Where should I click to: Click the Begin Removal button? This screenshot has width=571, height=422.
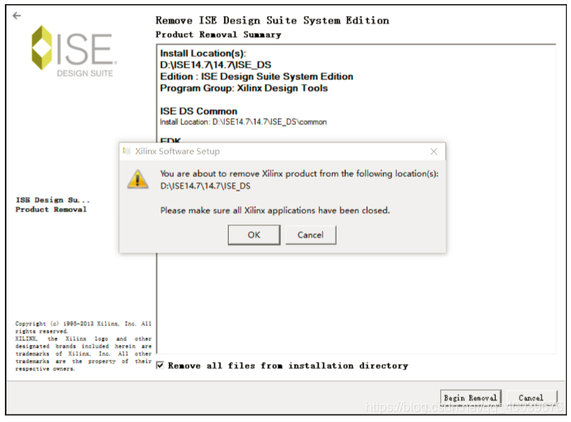tap(470, 398)
